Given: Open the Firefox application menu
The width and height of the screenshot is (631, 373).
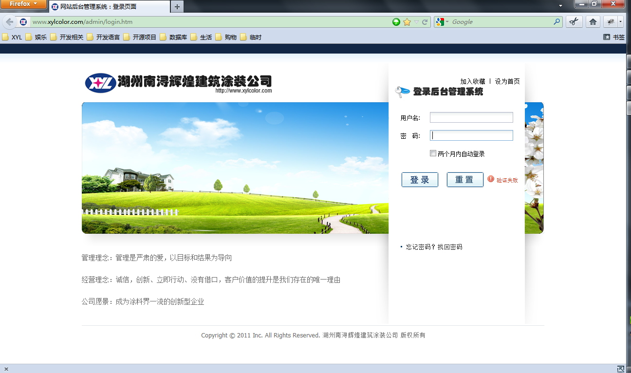Looking at the screenshot, I should 23,4.
